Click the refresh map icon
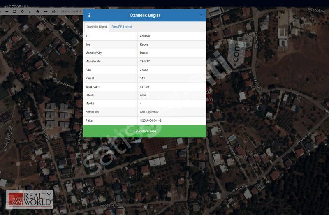The width and height of the screenshot is (329, 215). pyautogui.click(x=14, y=12)
